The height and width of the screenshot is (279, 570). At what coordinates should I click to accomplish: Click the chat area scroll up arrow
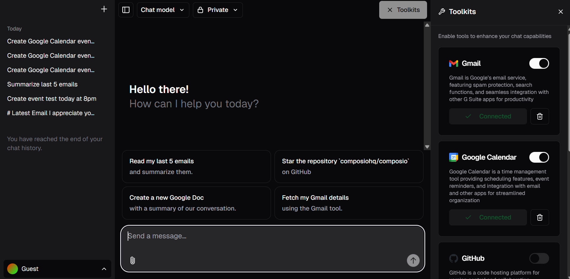click(x=427, y=25)
